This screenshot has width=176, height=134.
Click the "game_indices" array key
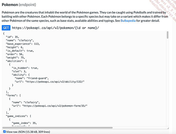click(x=16, y=116)
